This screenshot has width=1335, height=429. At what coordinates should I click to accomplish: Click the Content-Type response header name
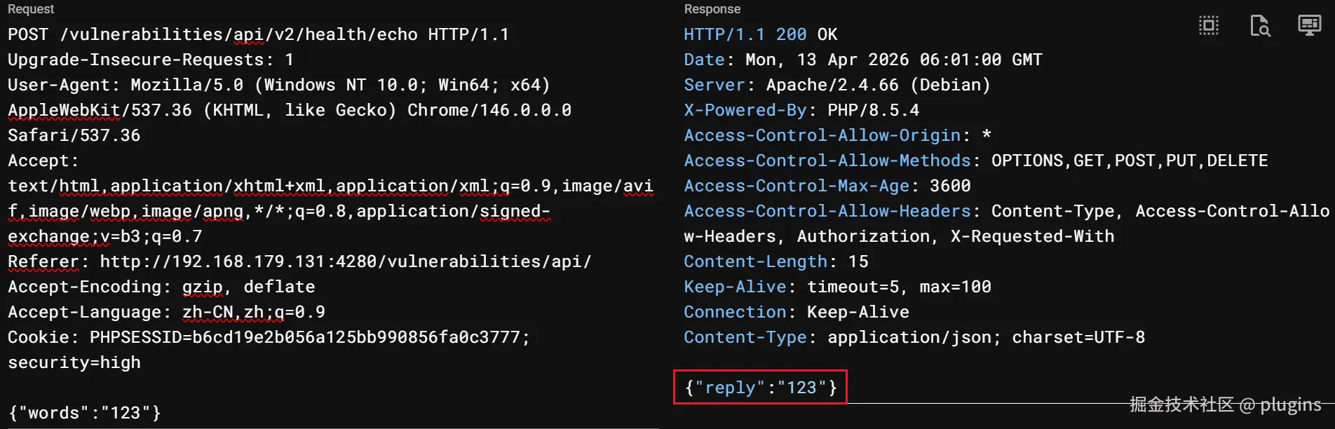coord(745,337)
